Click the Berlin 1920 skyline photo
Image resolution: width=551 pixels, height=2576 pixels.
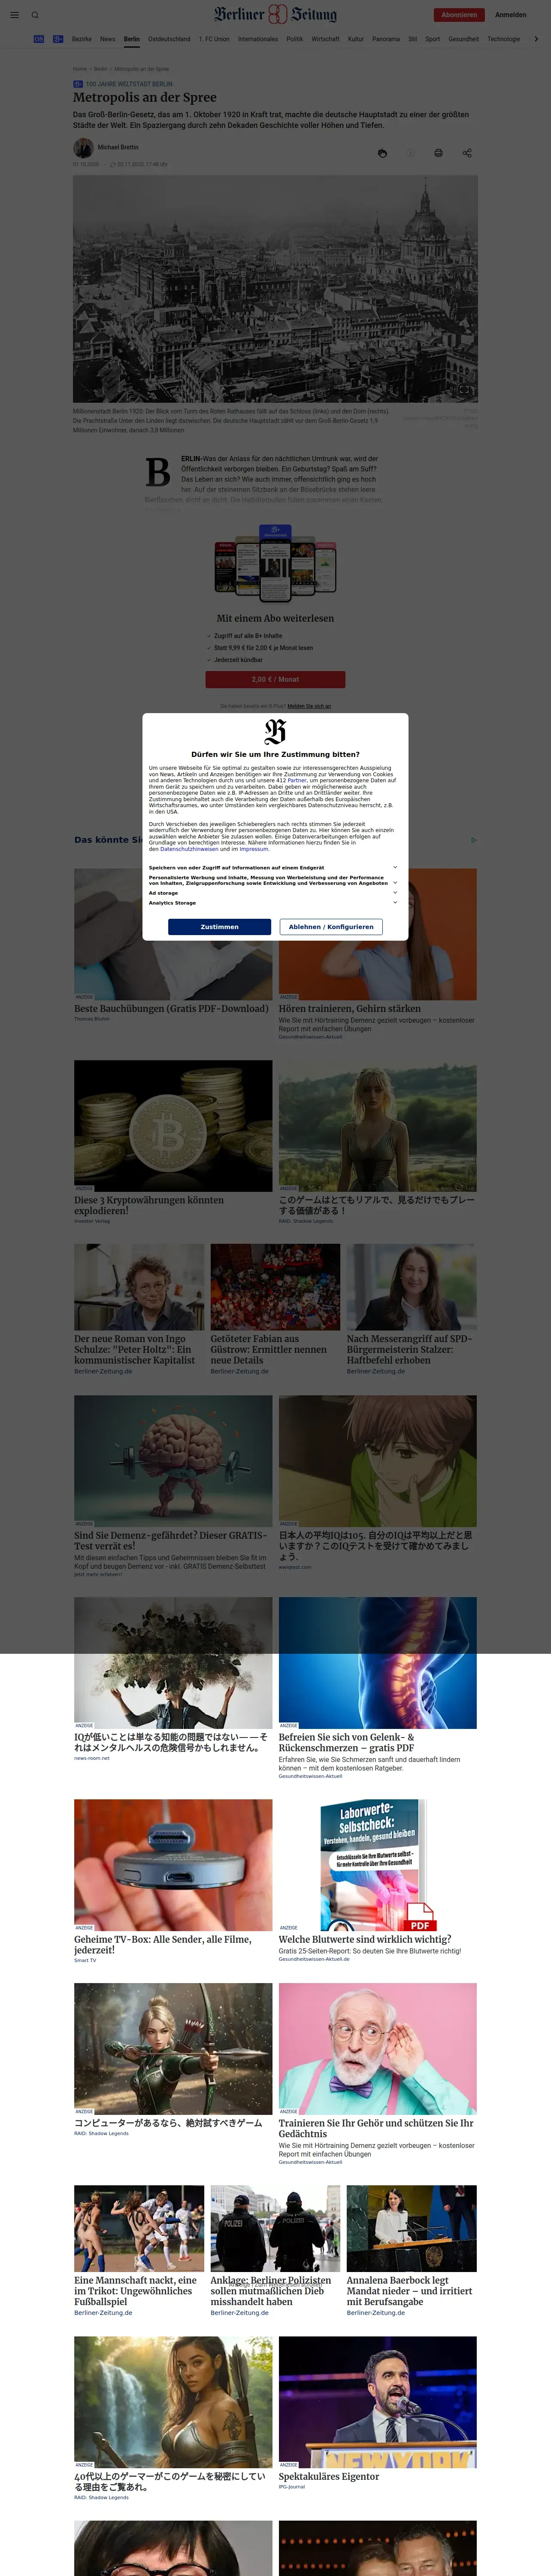coord(275,289)
